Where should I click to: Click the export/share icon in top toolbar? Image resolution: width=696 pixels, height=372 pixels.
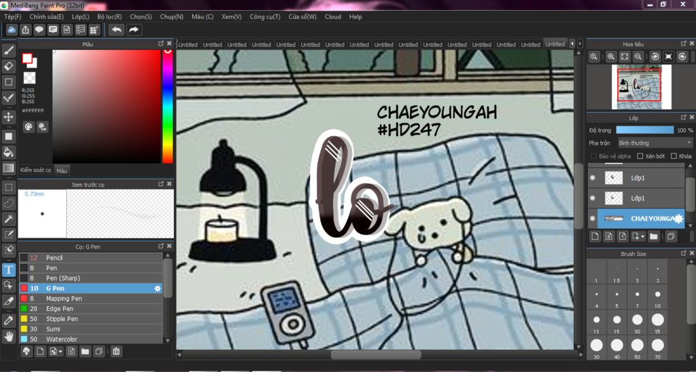click(26, 30)
